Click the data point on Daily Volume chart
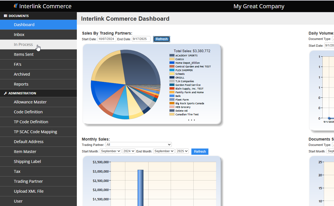 tap(329, 118)
